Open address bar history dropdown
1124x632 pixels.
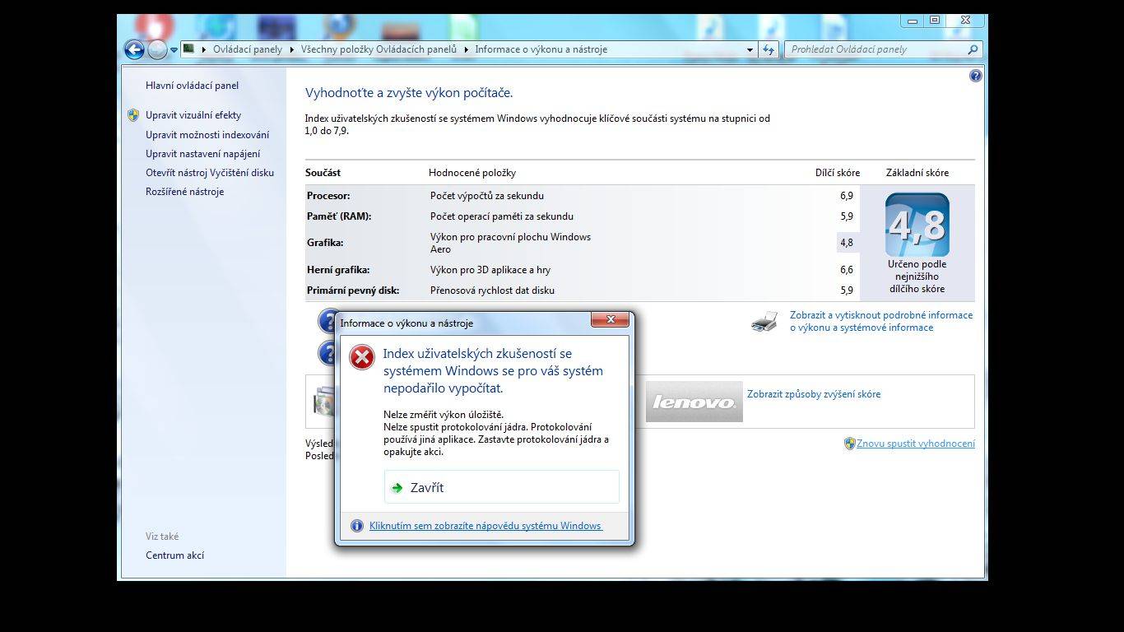(x=750, y=49)
